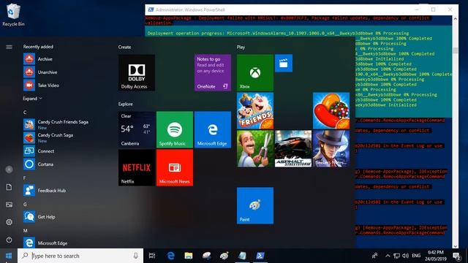Open File Explorer from taskbar
Viewport: 468px width, 263px height.
tap(189, 256)
